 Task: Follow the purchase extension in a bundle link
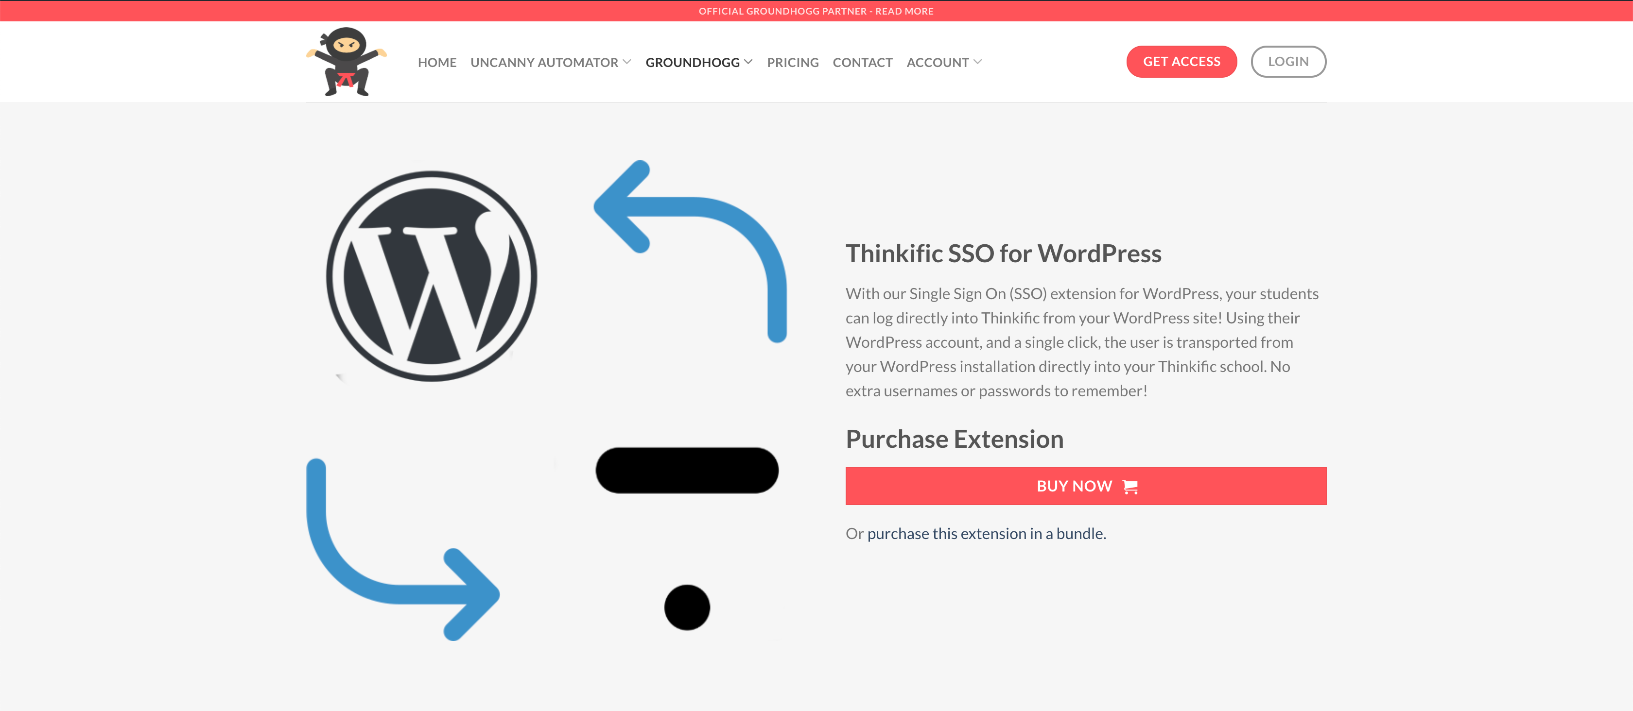[x=987, y=534]
